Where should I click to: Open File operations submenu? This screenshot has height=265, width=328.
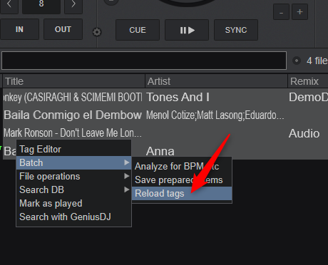(73, 177)
